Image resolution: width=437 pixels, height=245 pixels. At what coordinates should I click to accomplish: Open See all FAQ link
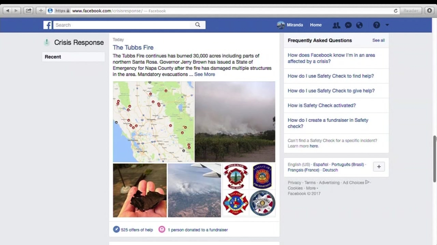point(378,40)
